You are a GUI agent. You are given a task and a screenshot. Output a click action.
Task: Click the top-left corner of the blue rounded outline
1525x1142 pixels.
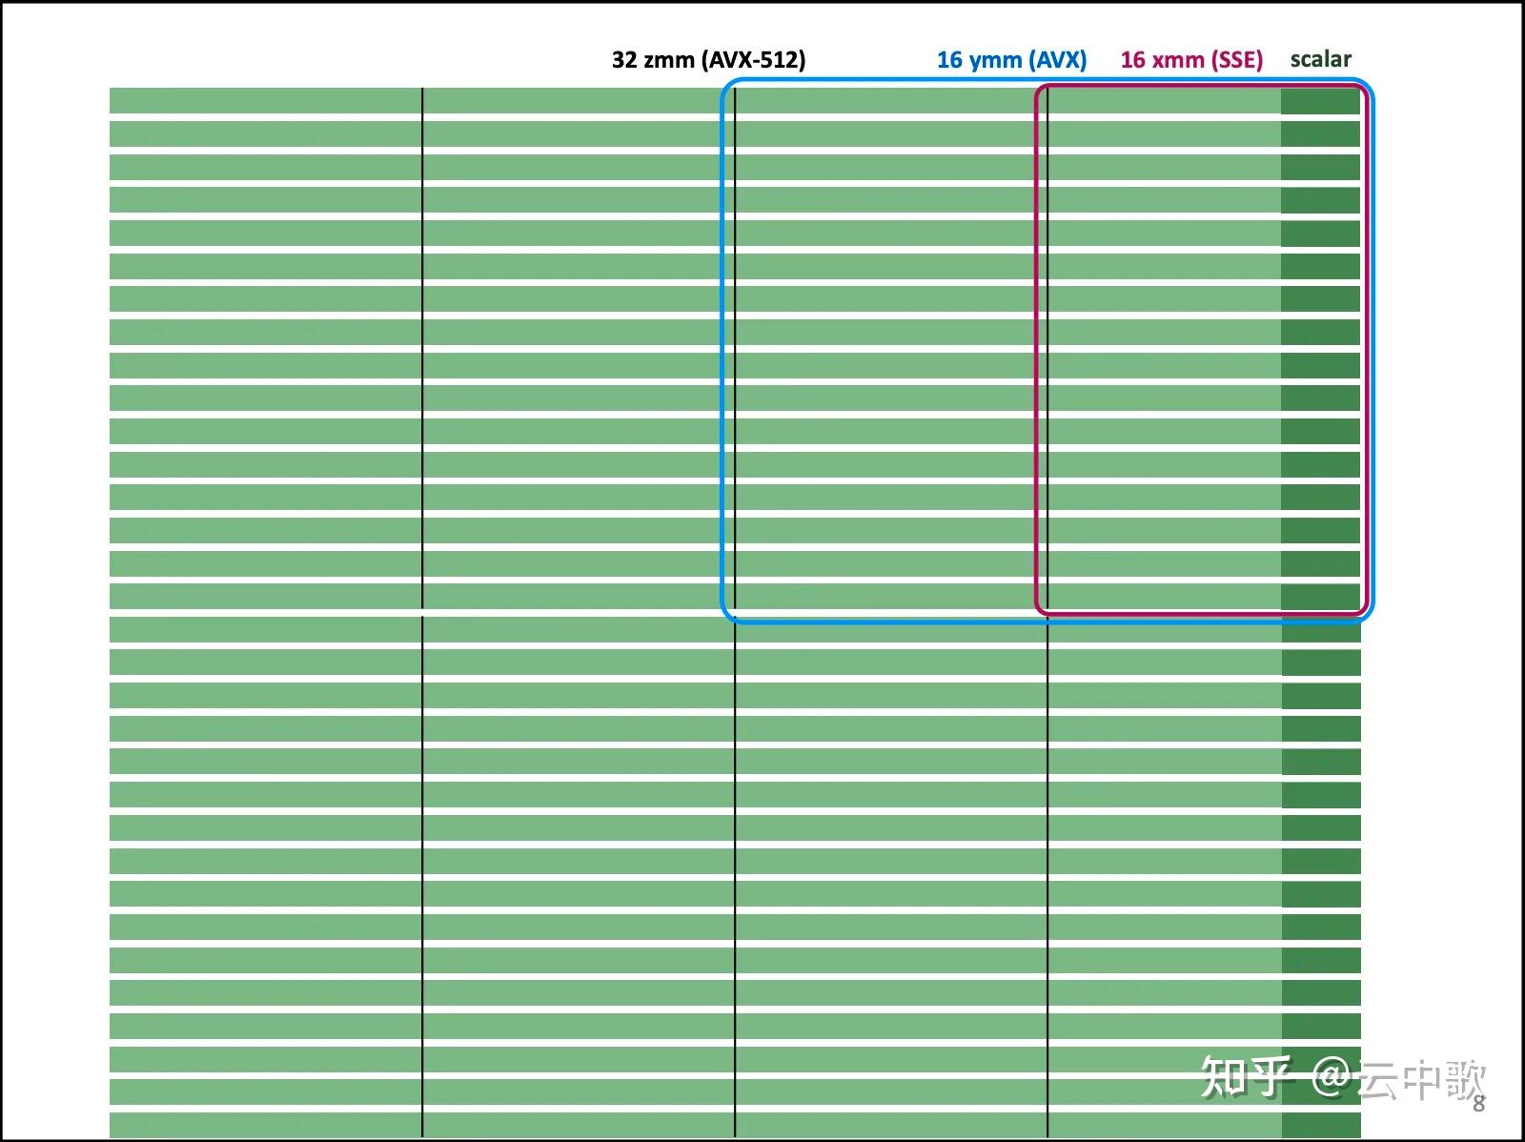click(727, 86)
